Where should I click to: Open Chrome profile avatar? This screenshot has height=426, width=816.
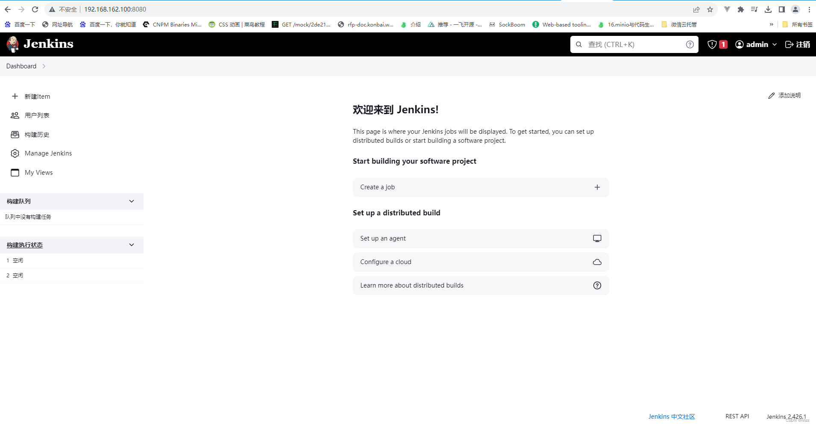pos(795,9)
